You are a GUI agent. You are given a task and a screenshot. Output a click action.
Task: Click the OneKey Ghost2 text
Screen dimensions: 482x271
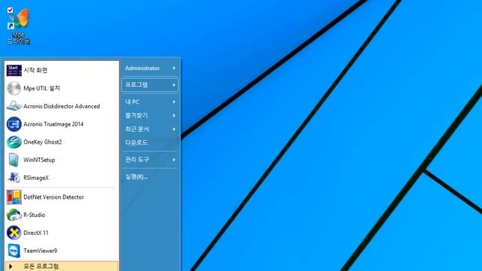43,142
